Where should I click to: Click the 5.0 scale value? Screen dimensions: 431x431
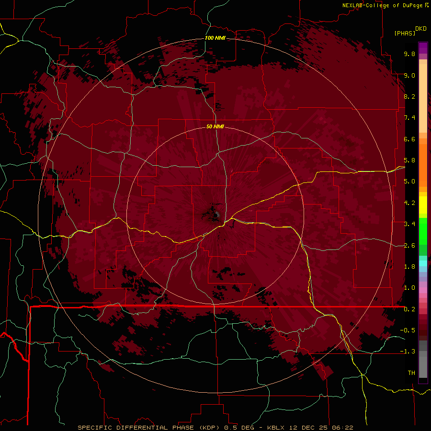click(409, 181)
